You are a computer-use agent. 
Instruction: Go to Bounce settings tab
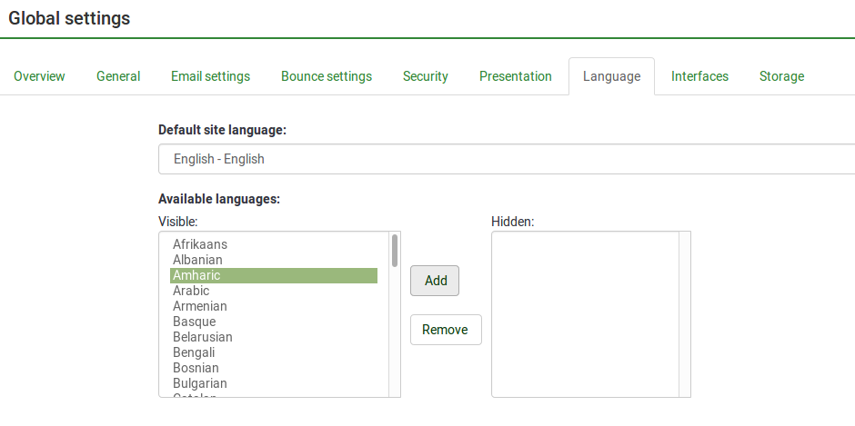pyautogui.click(x=327, y=76)
